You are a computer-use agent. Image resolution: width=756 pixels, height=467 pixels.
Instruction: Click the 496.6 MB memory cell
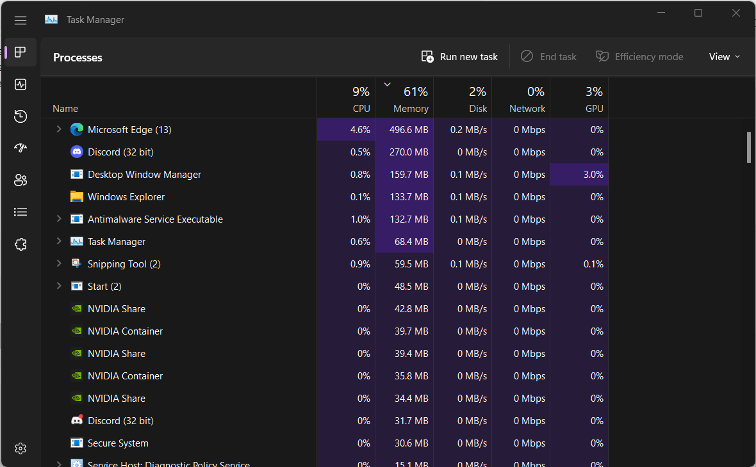click(x=404, y=129)
